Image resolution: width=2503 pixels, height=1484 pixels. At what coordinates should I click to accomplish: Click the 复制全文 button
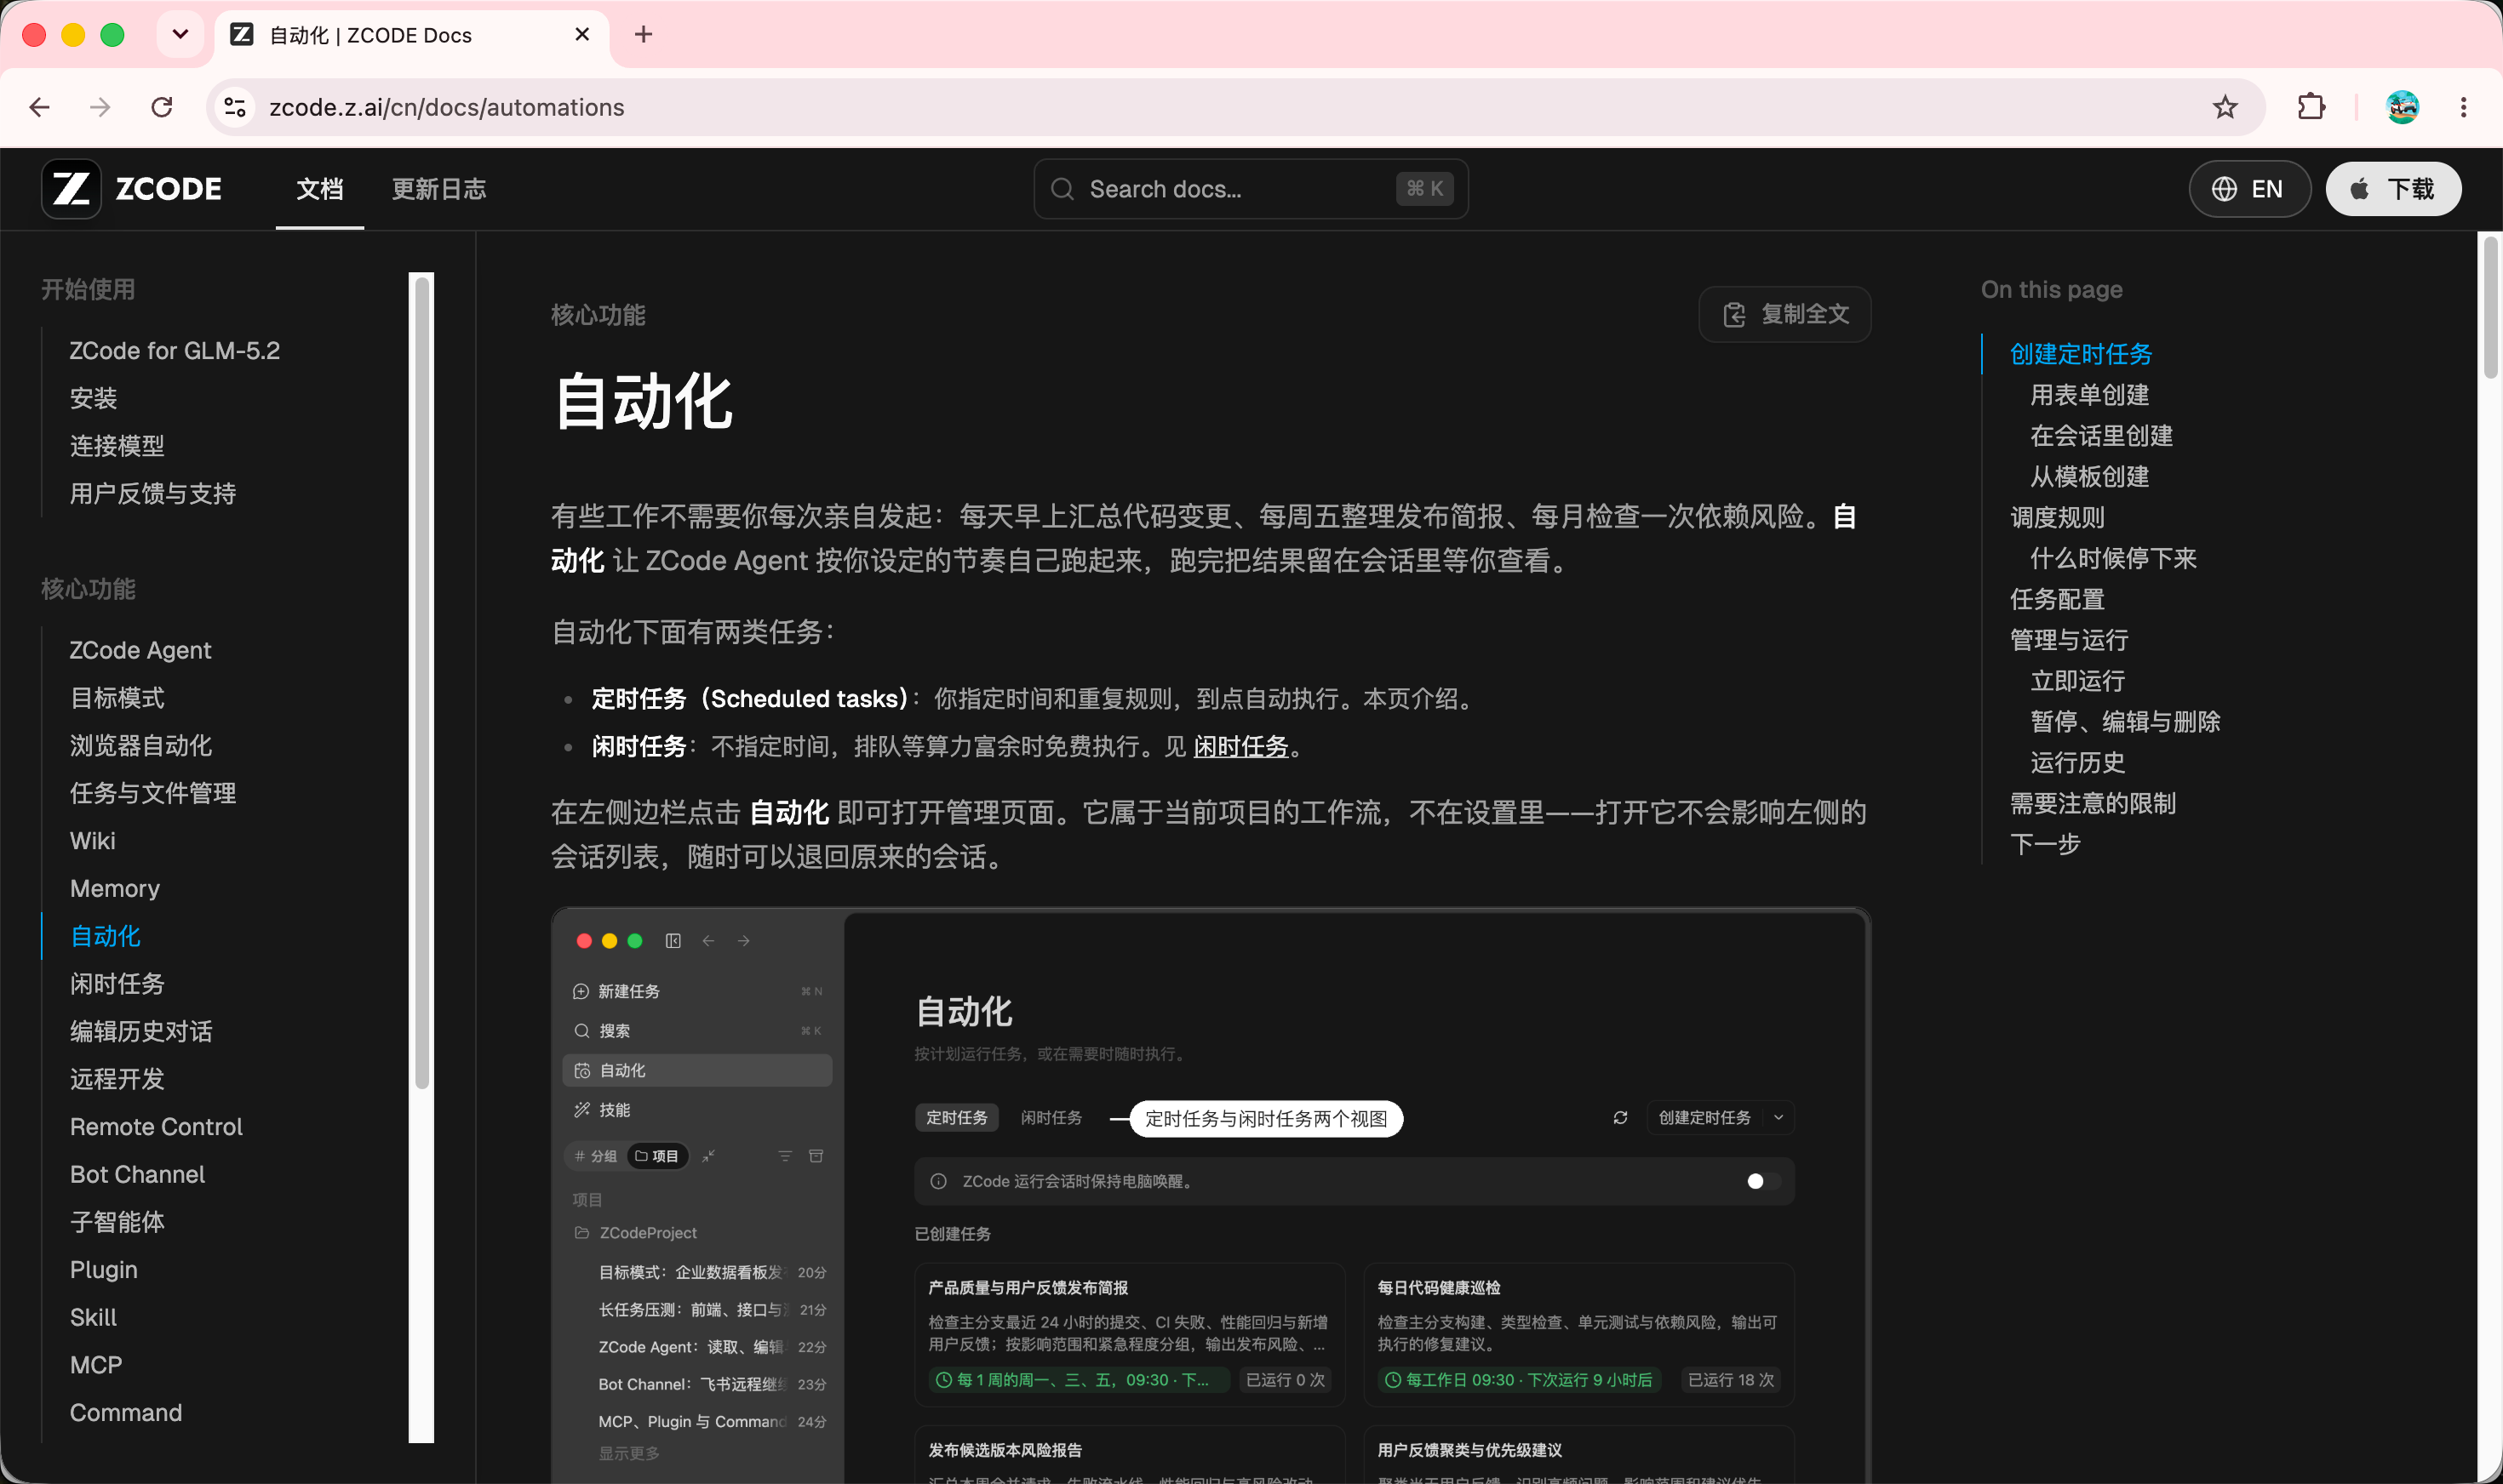click(1784, 315)
